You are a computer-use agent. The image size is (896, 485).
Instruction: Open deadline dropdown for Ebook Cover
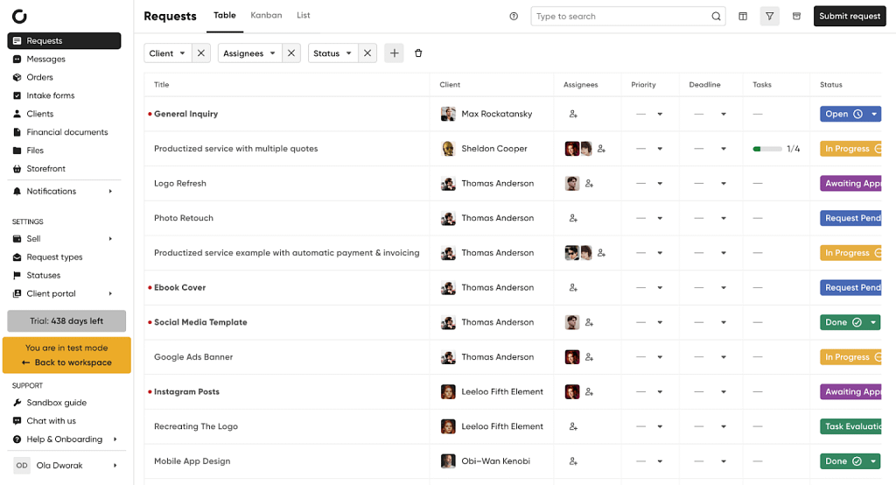click(724, 288)
